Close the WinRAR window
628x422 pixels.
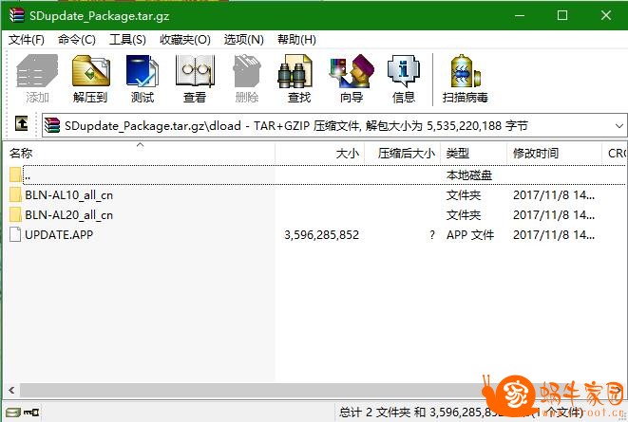pyautogui.click(x=606, y=15)
